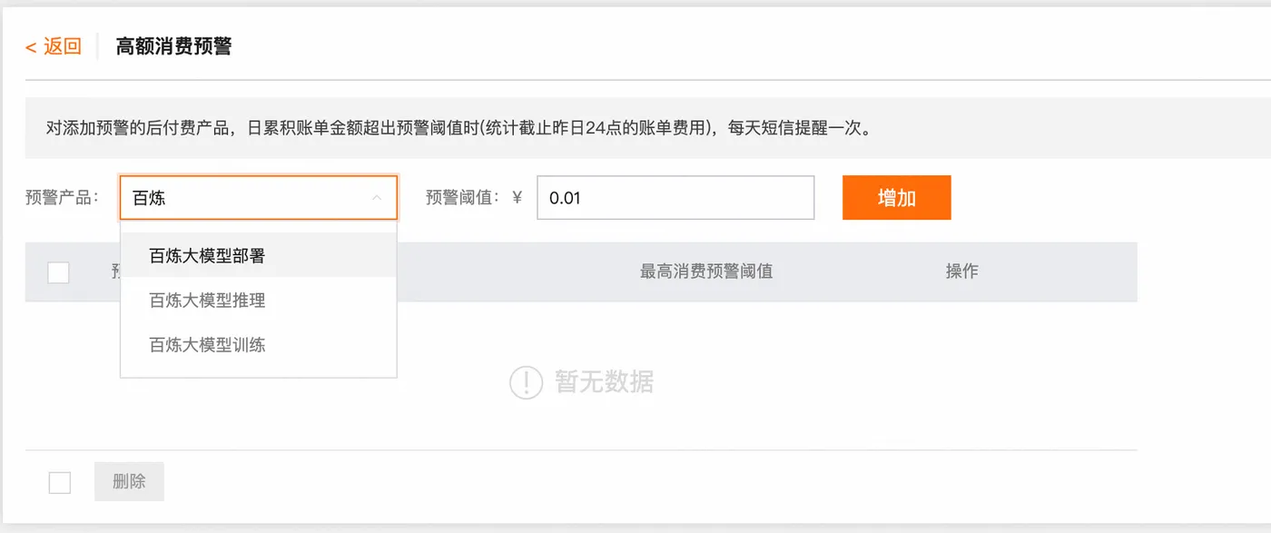The width and height of the screenshot is (1271, 533).
Task: Click the 预警产品 label
Action: click(x=61, y=197)
